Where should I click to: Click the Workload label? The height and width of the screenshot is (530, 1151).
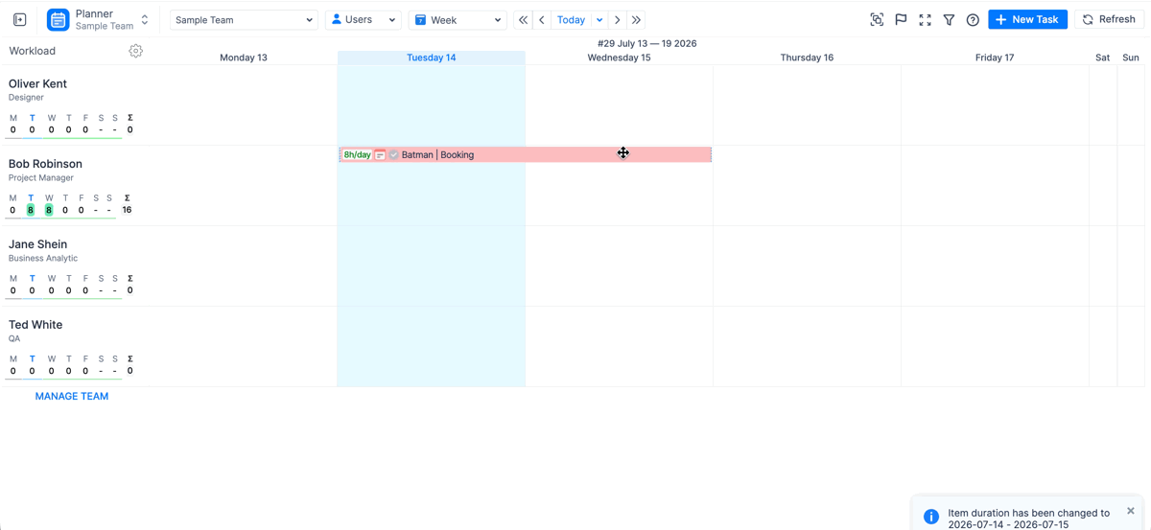[33, 51]
